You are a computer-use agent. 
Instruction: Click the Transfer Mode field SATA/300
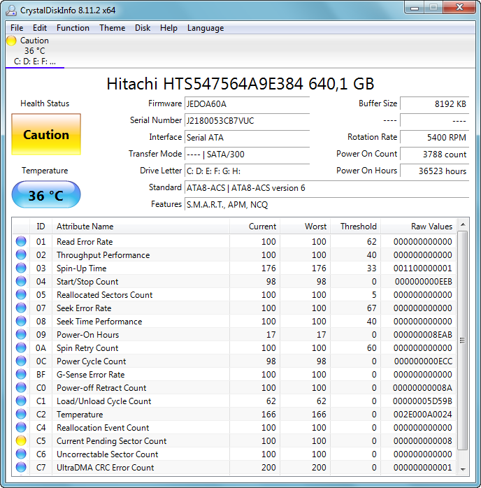[247, 155]
